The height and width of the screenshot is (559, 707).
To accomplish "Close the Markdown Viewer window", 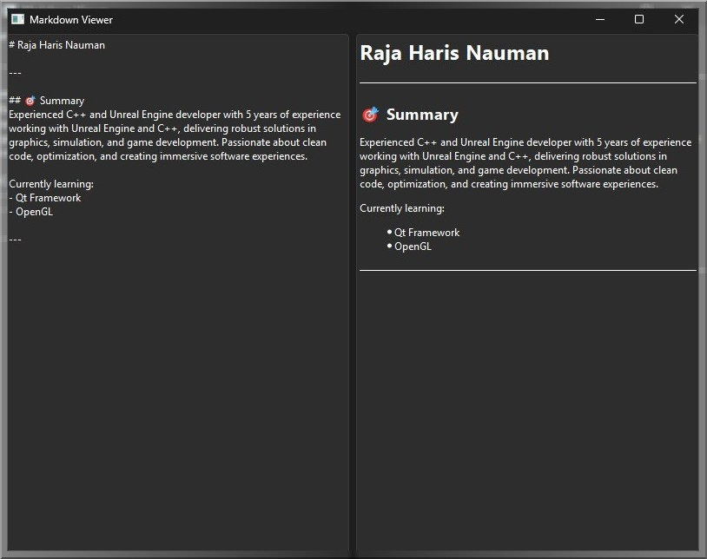I will pyautogui.click(x=678, y=19).
